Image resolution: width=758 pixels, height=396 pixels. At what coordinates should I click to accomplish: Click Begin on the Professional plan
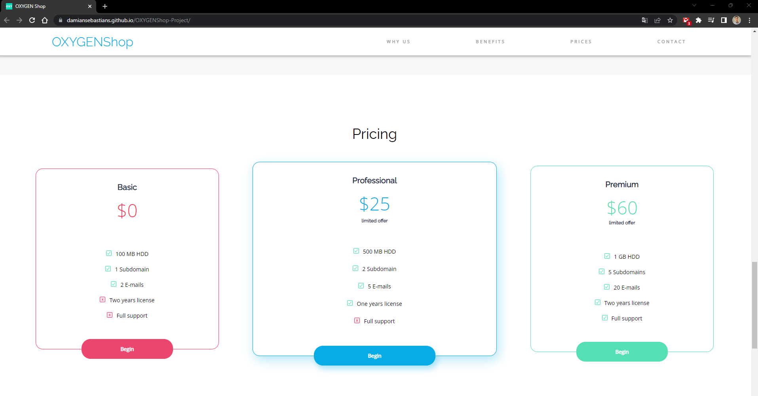(x=374, y=355)
